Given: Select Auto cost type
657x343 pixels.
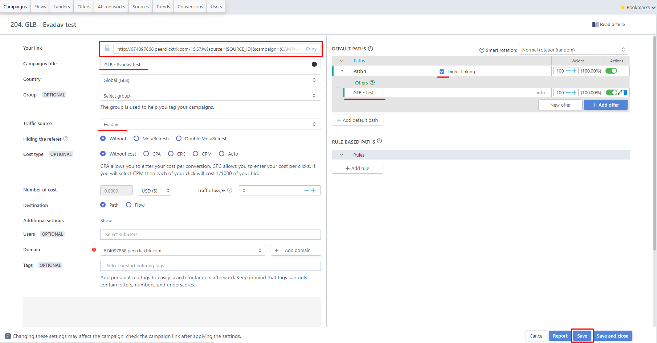Looking at the screenshot, I should (x=222, y=154).
